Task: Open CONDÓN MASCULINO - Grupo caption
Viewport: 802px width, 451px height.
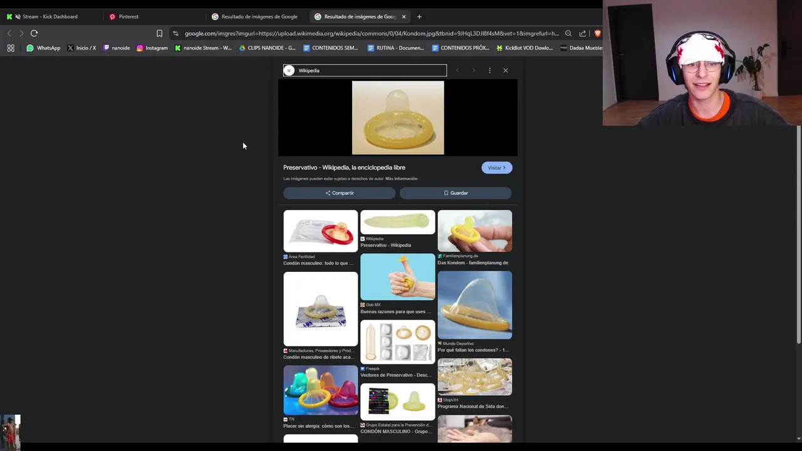Action: (x=396, y=432)
